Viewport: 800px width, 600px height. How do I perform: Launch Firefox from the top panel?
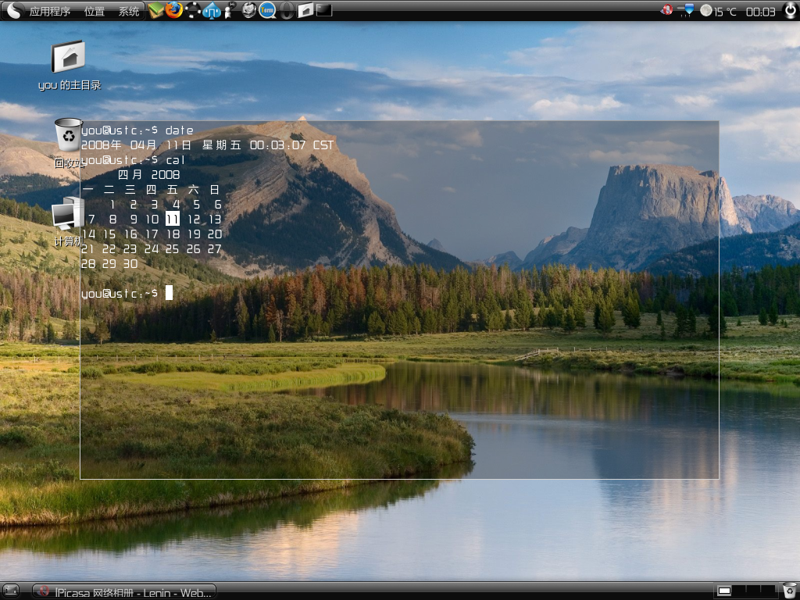pyautogui.click(x=174, y=10)
